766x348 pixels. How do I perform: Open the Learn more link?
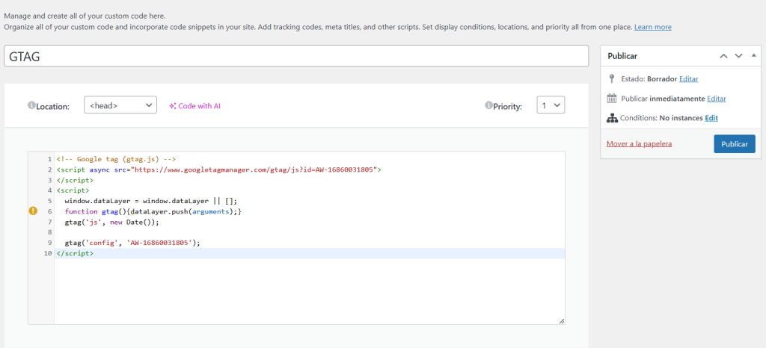[x=652, y=28]
